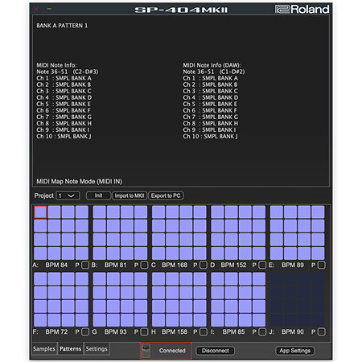Select the top-right pad of Bank E

point(318,212)
